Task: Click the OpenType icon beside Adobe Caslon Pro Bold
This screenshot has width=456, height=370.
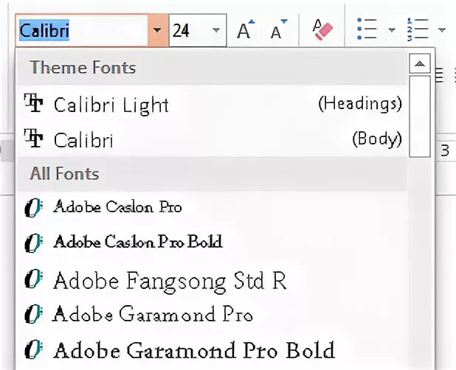Action: [x=34, y=242]
